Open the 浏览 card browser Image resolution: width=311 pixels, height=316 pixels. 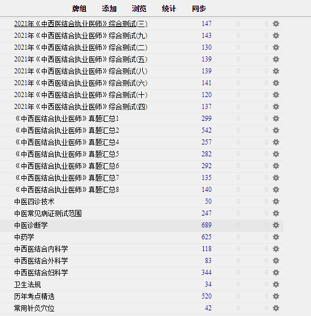(139, 8)
